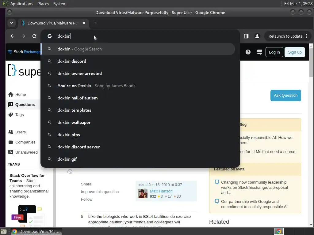Reload the current page
Viewport: 314px width, 235px height.
coord(34,36)
